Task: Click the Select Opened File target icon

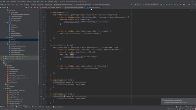Action: coord(26,7)
